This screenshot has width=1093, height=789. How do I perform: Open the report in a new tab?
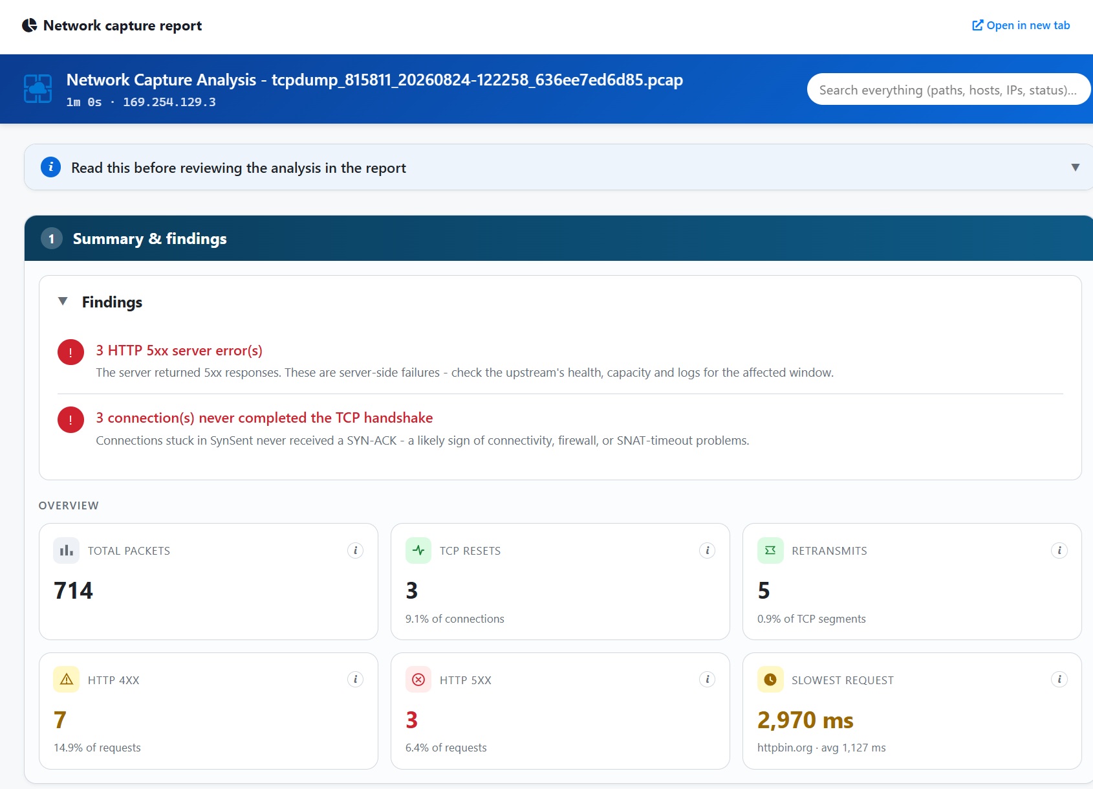pos(1021,25)
